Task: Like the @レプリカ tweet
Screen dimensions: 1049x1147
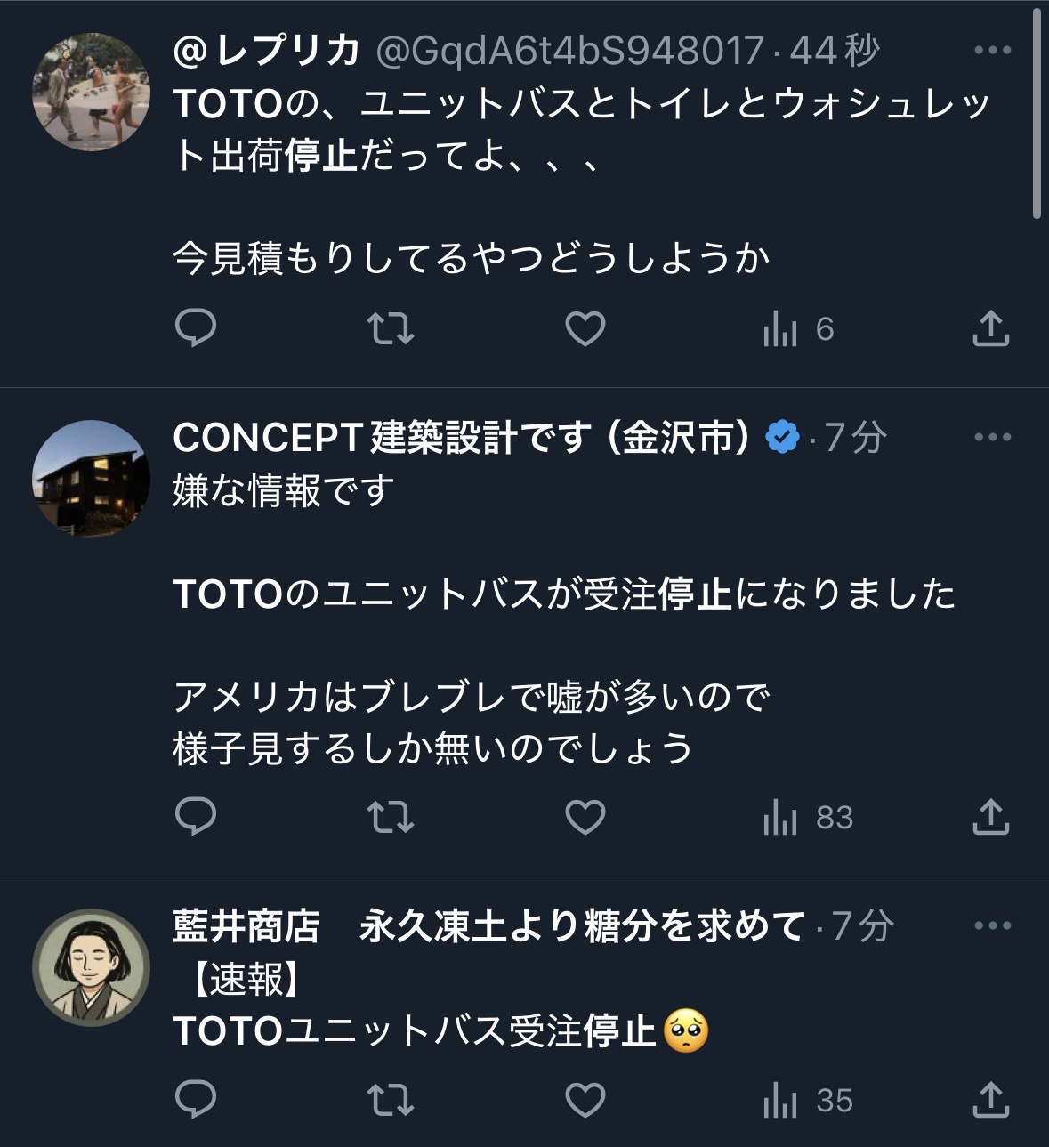Action: coord(585,328)
